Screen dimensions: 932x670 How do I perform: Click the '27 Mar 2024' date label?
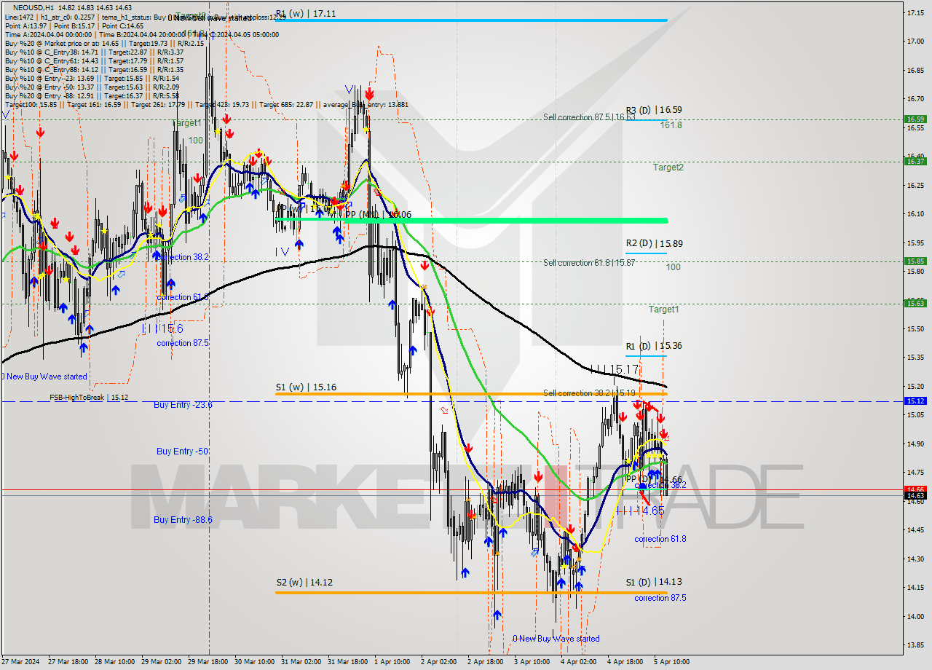[20, 662]
